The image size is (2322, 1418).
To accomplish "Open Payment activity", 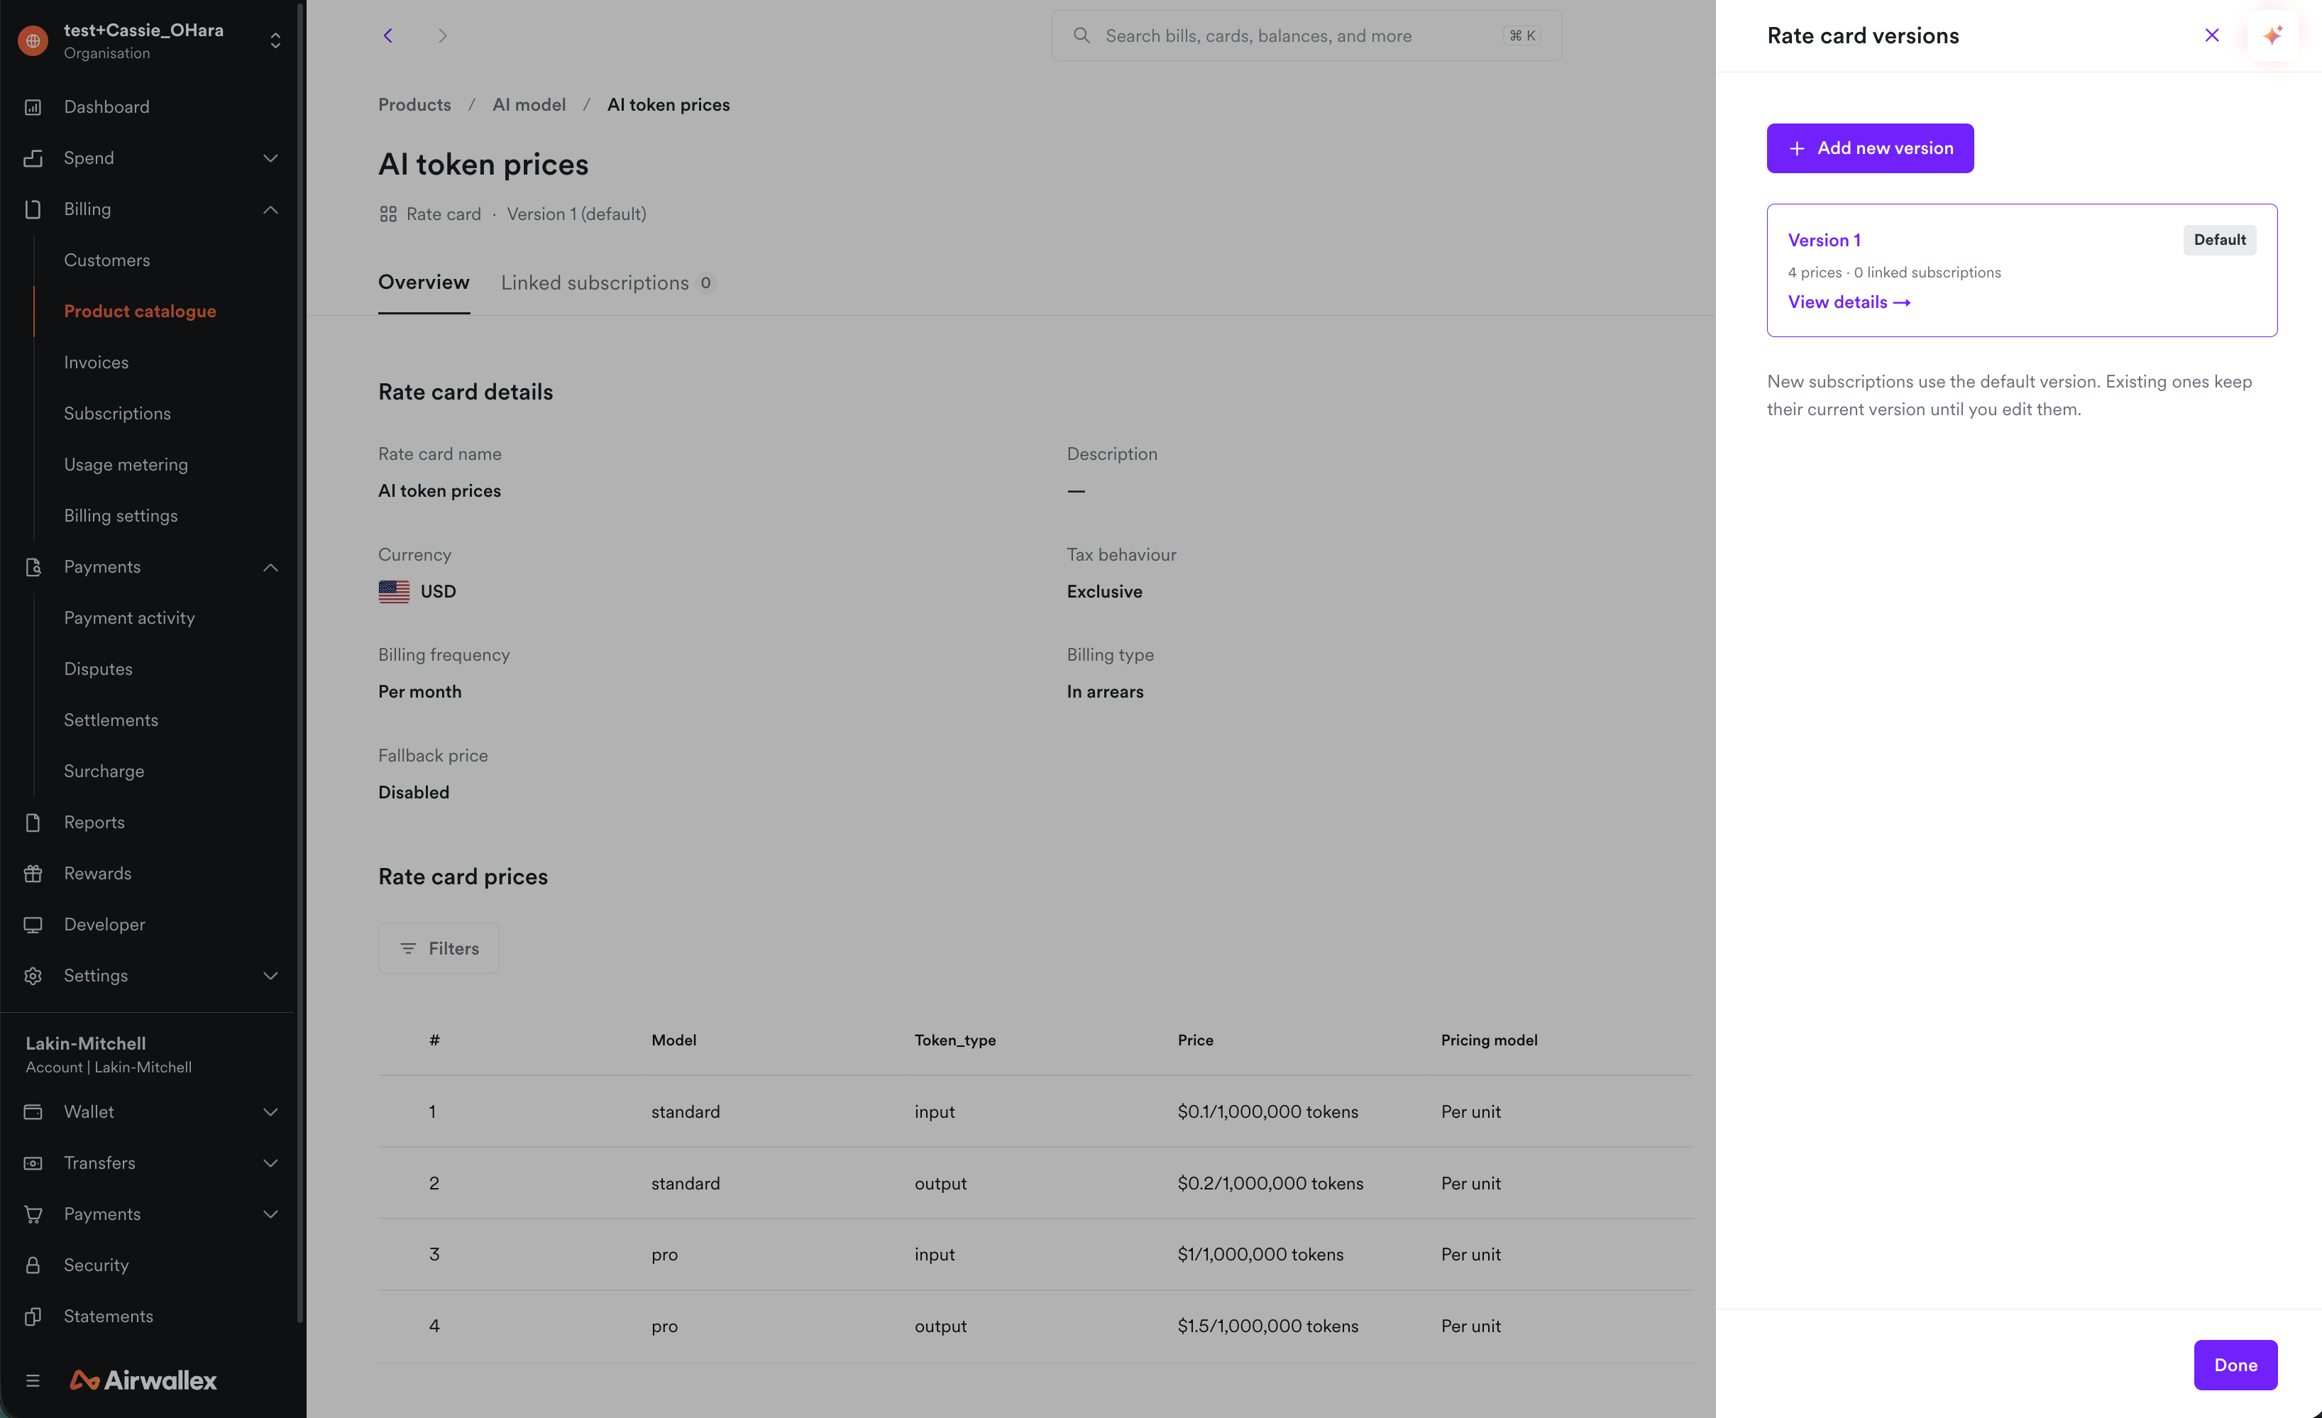I will pyautogui.click(x=129, y=617).
